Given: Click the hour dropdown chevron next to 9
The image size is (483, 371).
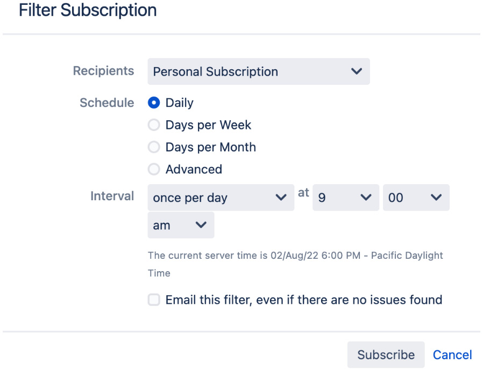Looking at the screenshot, I should pos(365,197).
